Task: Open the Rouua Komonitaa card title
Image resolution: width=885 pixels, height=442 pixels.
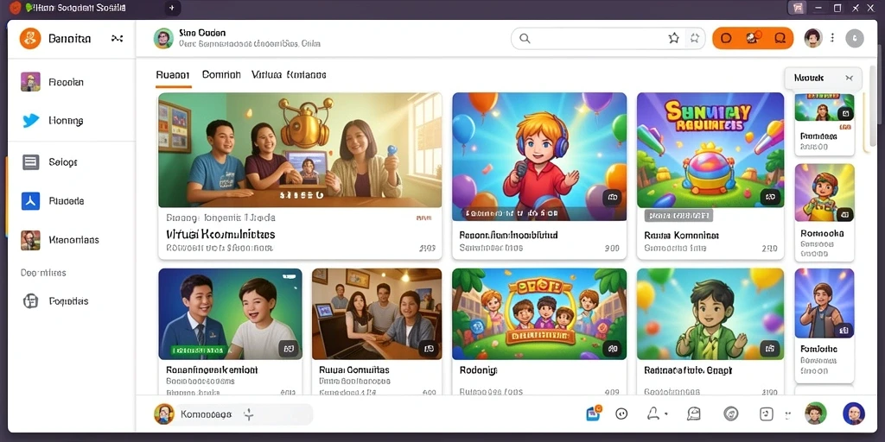Action: click(x=681, y=235)
